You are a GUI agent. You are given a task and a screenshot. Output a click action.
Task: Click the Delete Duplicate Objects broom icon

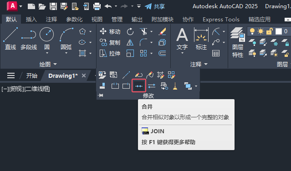pyautogui.click(x=175, y=86)
